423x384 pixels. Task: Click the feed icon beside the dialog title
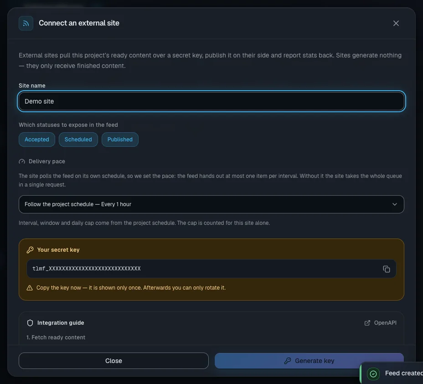click(x=26, y=23)
